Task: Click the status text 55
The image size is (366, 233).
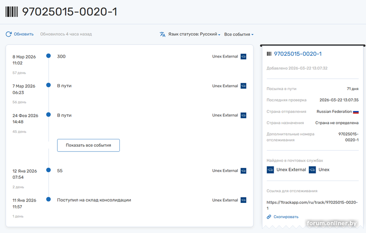Action: 60,171
